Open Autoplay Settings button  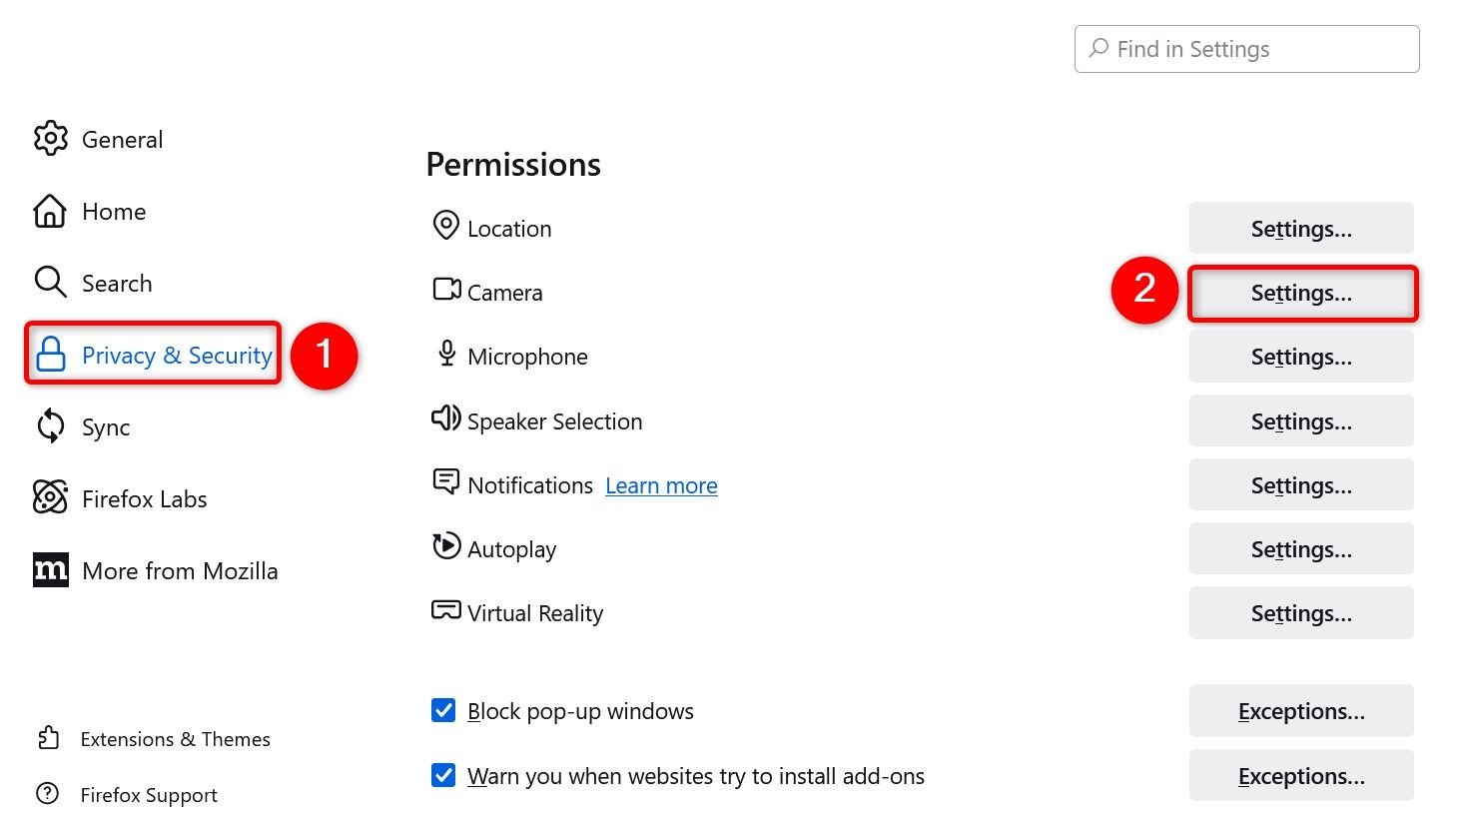[1301, 549]
